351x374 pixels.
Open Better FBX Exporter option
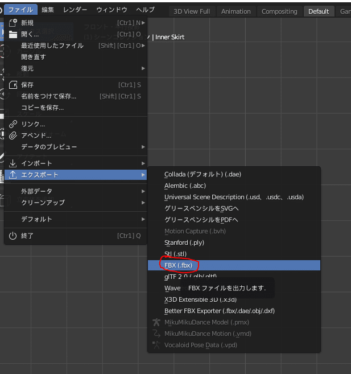click(x=234, y=311)
